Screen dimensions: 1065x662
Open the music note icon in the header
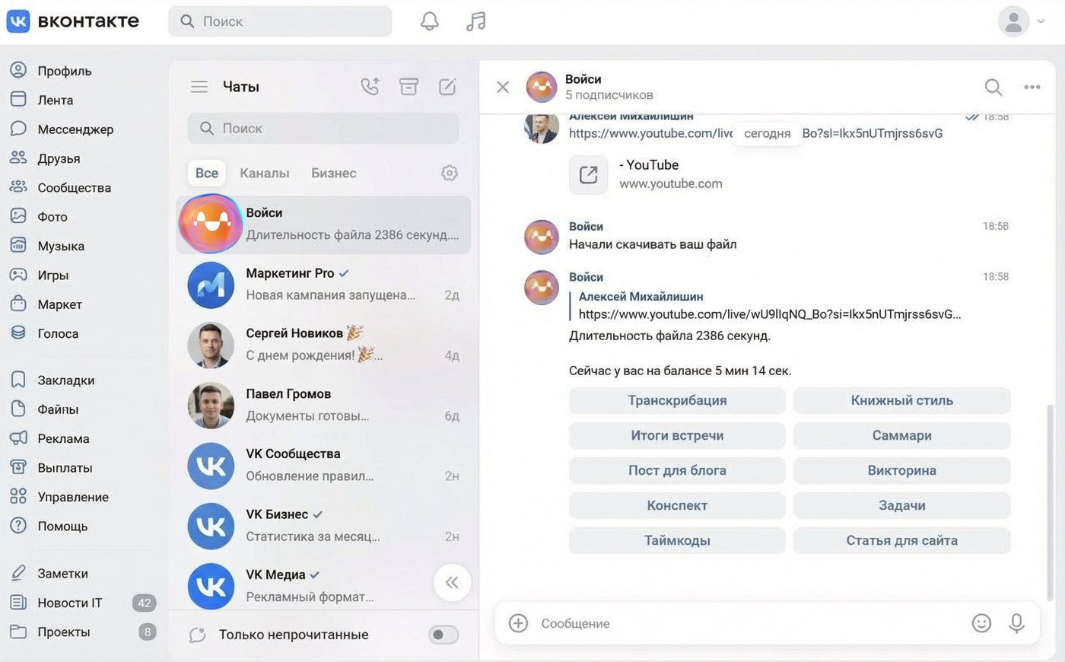pos(475,21)
